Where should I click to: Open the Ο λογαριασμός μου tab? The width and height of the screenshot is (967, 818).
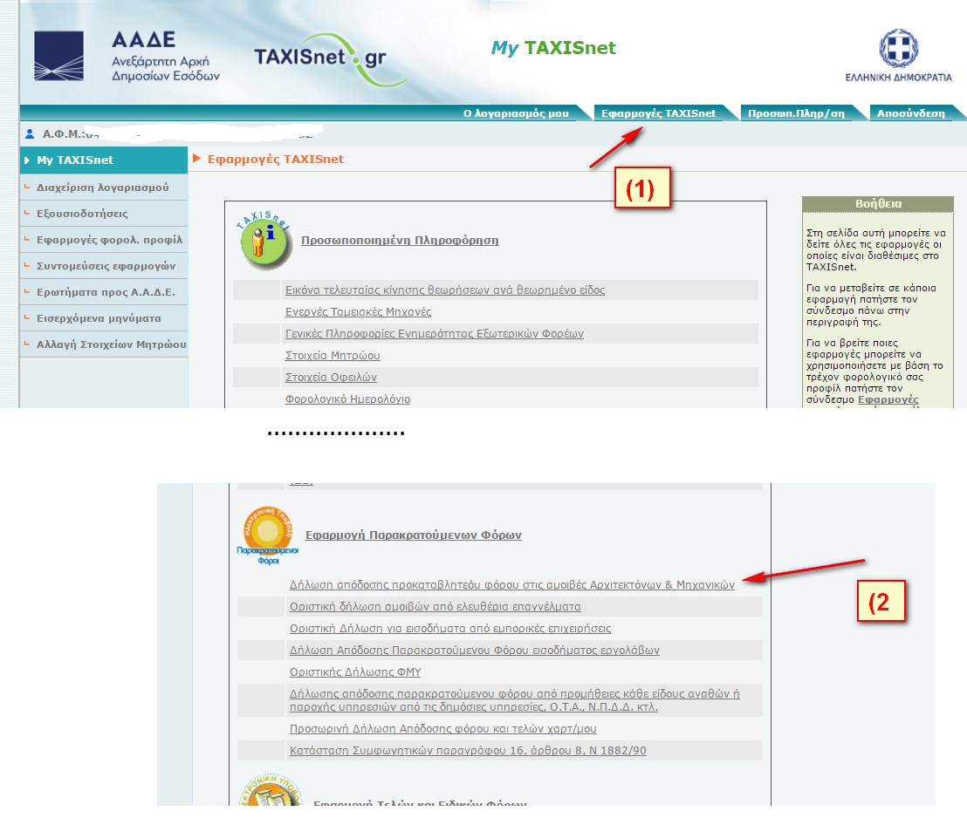click(x=516, y=113)
